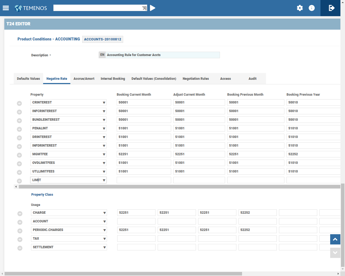Open the LIMIT property dropdown
Image resolution: width=345 pixels, height=276 pixels.
(x=104, y=180)
